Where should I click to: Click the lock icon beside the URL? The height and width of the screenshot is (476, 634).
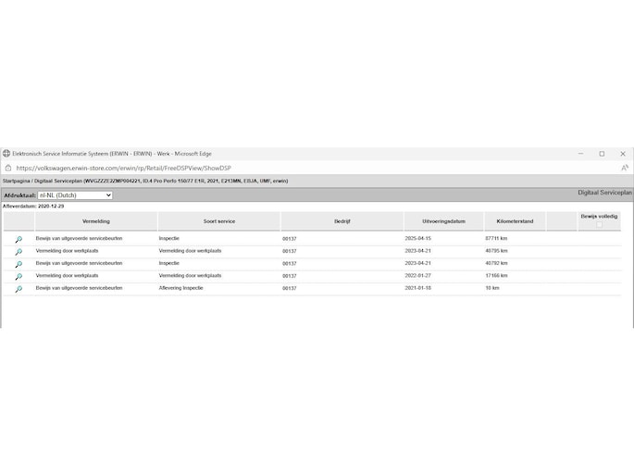[7, 168]
